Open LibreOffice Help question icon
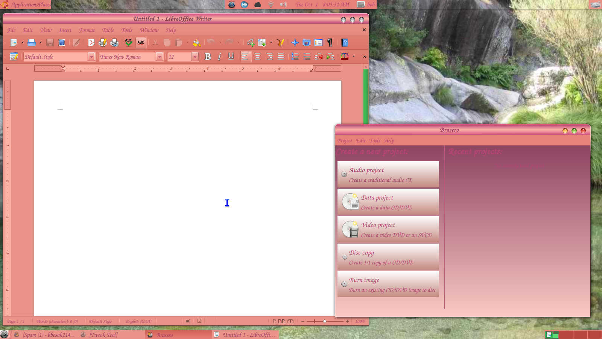This screenshot has width=602, height=339. tap(345, 43)
